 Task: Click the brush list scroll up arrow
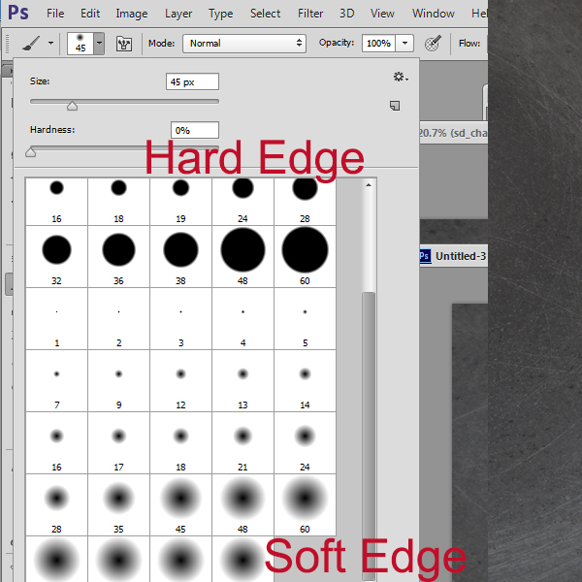369,185
